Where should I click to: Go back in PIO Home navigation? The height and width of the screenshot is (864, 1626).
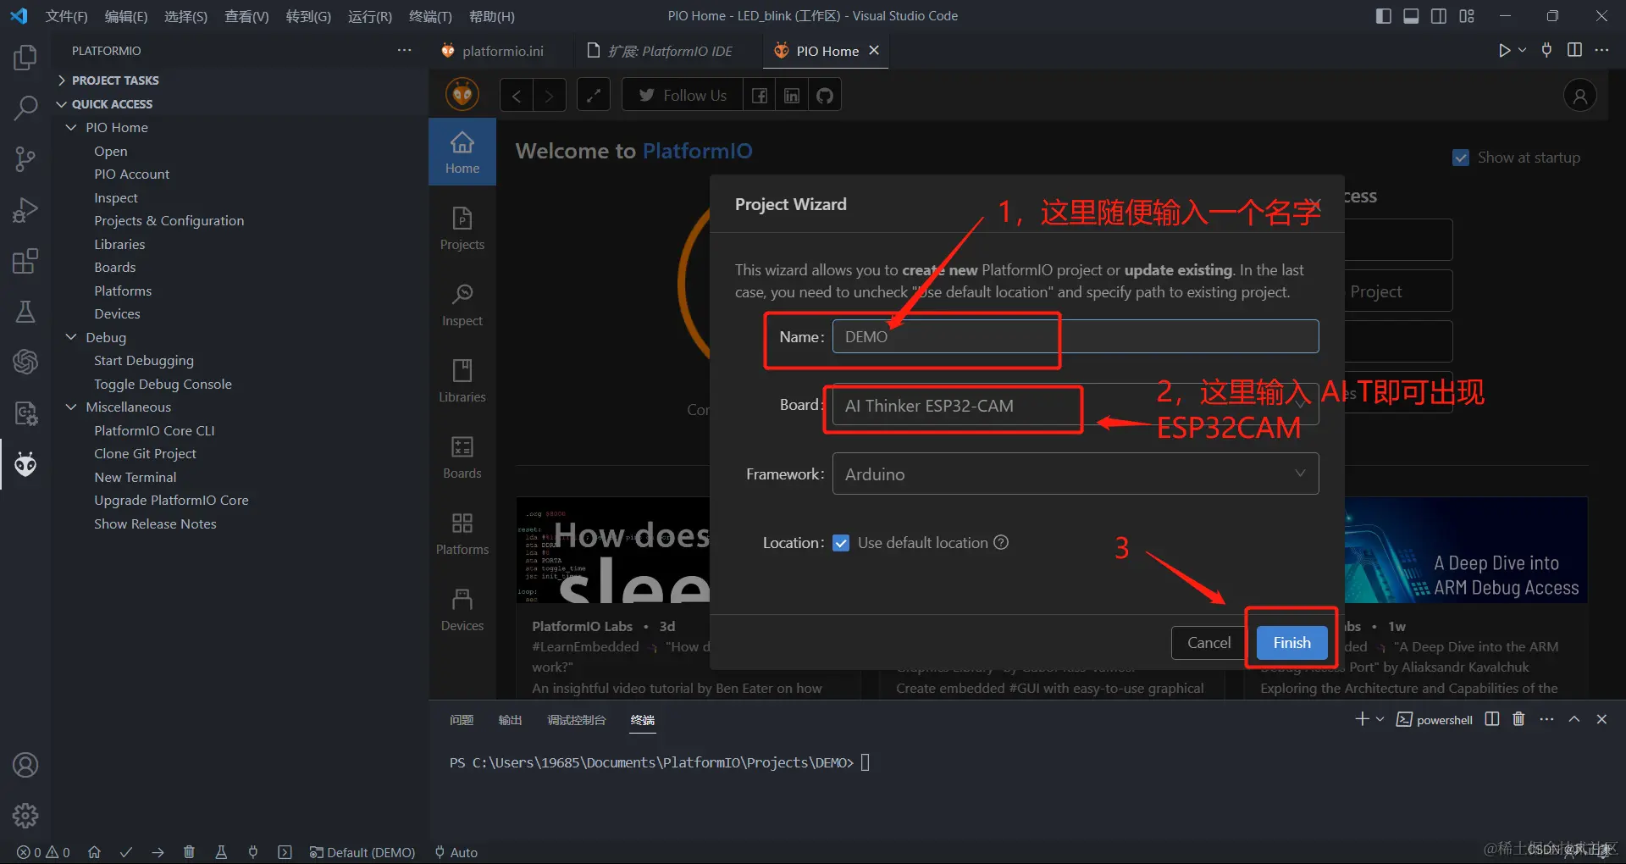click(516, 96)
